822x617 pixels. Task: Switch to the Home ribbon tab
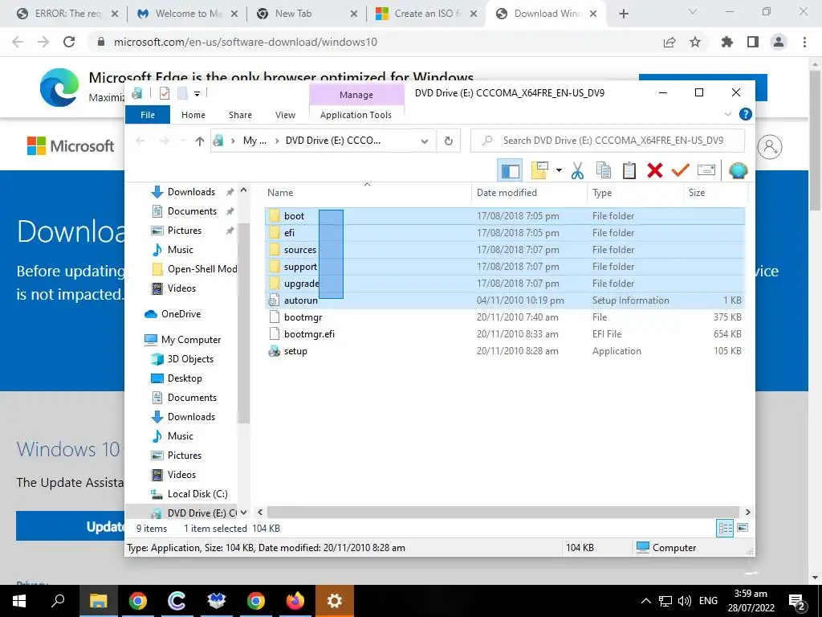tap(193, 115)
